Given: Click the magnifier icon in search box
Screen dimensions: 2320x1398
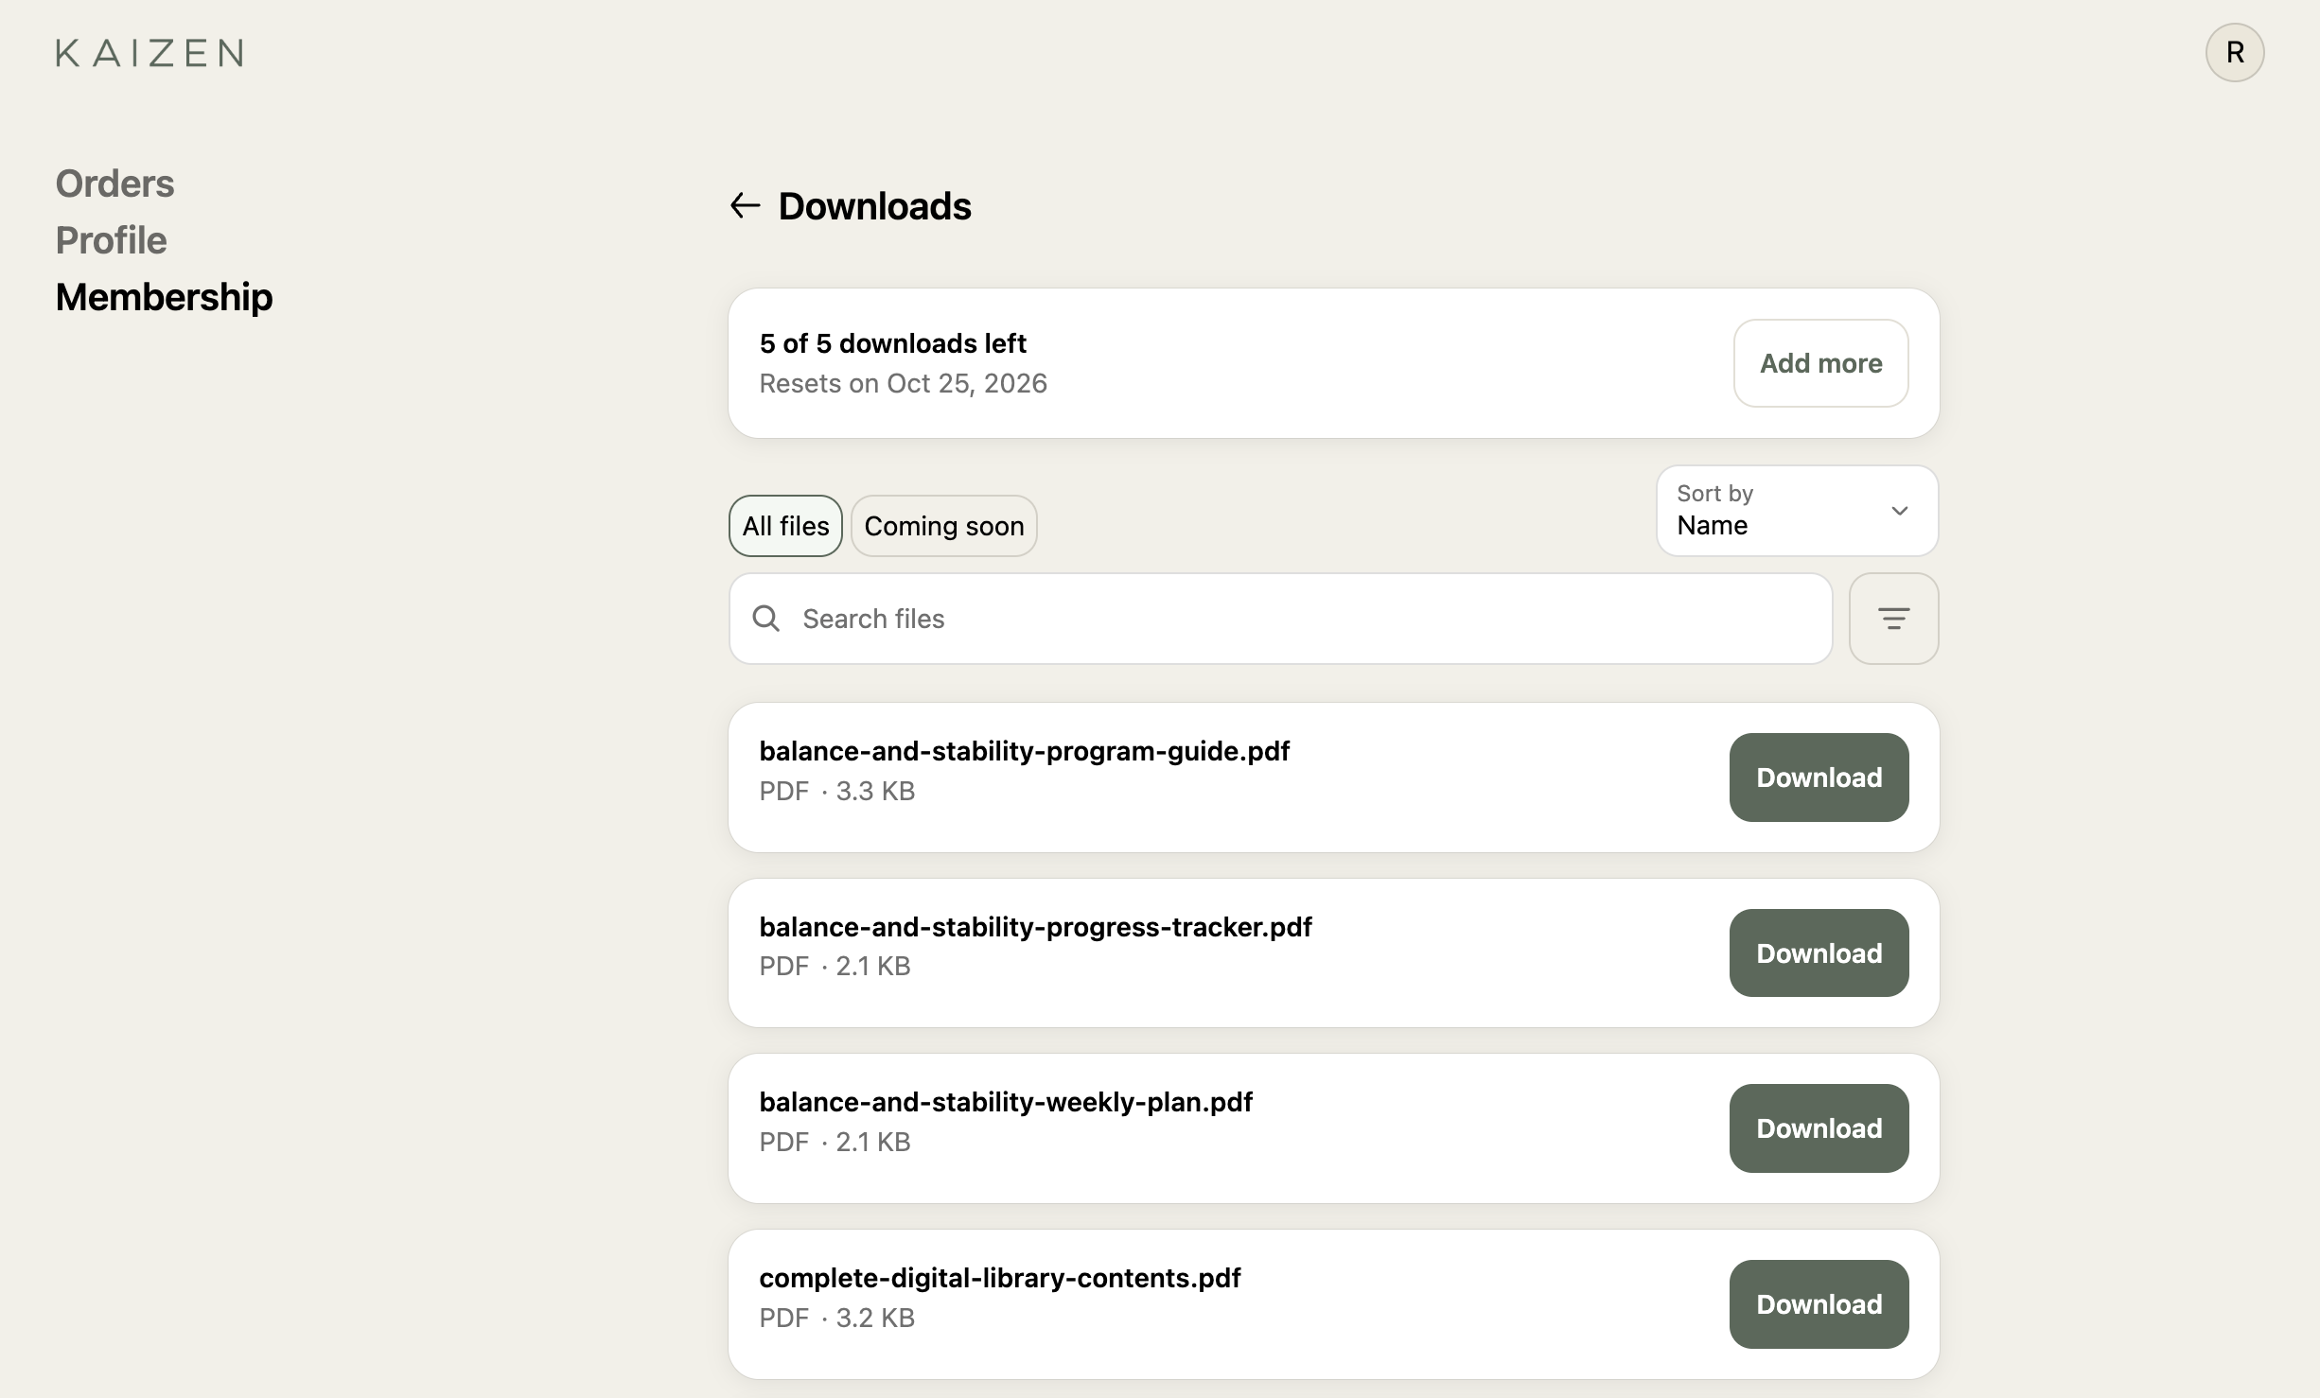Looking at the screenshot, I should pos(766,619).
